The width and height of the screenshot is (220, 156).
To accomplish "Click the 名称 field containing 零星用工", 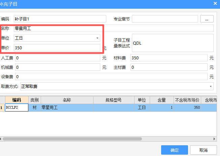I will pyautogui.click(x=114, y=28).
